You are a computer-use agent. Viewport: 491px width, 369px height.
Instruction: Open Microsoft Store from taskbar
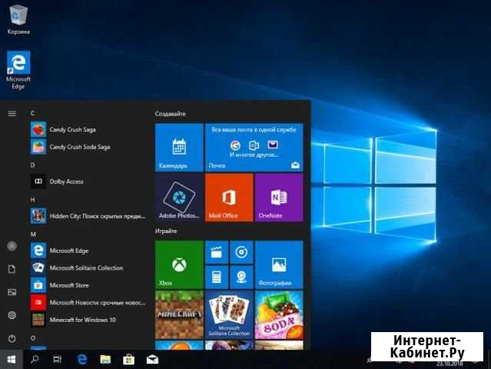(128, 359)
